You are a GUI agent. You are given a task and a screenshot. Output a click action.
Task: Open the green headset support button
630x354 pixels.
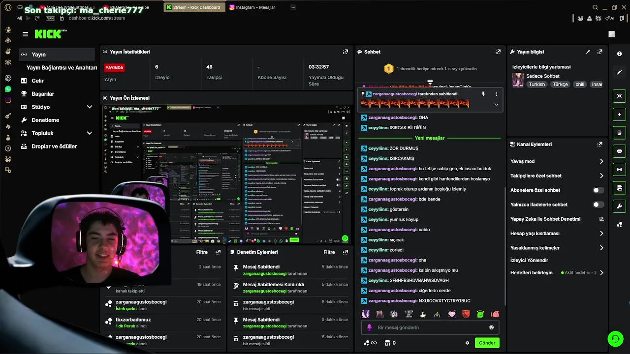[615, 338]
